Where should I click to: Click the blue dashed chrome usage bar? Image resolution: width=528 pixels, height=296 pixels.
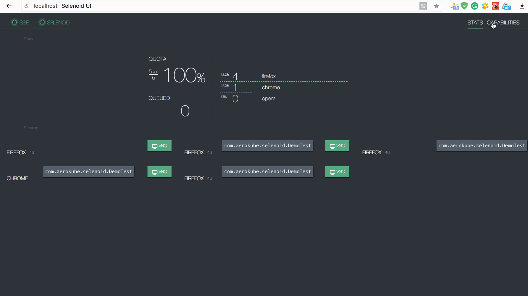pyautogui.click(x=236, y=92)
